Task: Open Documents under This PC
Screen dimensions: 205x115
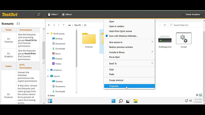Action: pyautogui.click(x=59, y=86)
